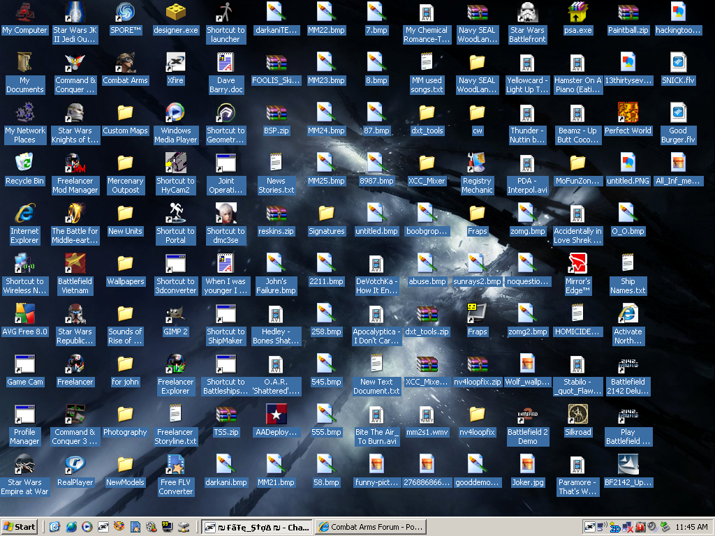Viewport: 715px width, 536px height.
Task: Open mm2s1.wmv video file
Action: pos(427,421)
